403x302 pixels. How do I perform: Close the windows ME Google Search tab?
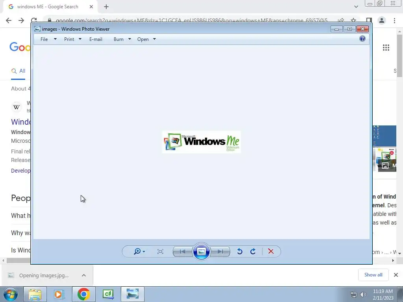[91, 7]
